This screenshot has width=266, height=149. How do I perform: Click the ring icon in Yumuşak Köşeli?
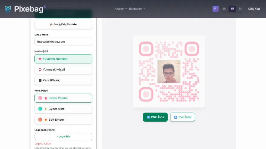[40, 70]
